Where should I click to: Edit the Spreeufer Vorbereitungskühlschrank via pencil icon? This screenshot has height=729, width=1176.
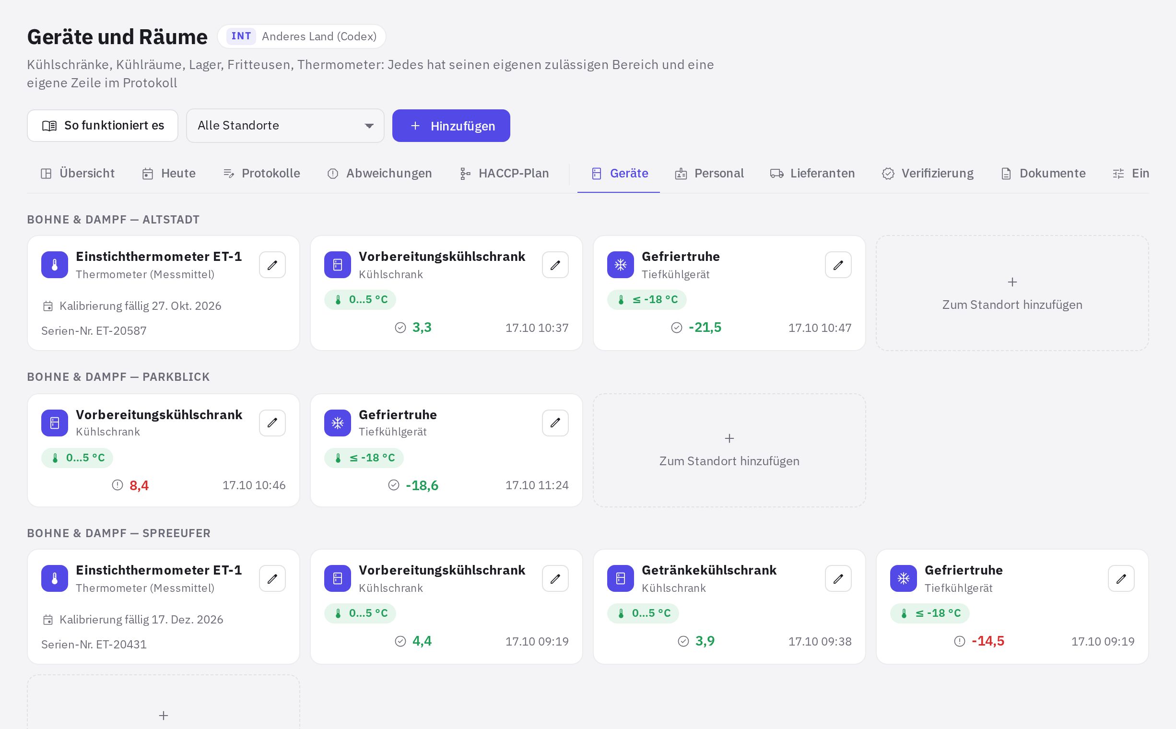tap(555, 578)
